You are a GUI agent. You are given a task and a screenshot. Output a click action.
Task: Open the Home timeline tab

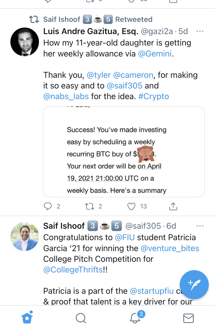click(x=27, y=318)
